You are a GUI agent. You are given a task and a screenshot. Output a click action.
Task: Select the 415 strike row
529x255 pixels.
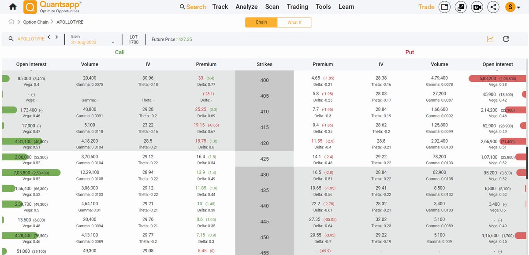coord(264,128)
